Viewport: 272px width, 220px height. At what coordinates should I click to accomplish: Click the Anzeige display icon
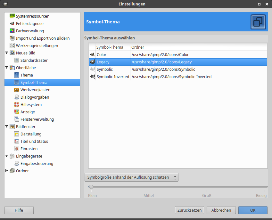(x=17, y=112)
